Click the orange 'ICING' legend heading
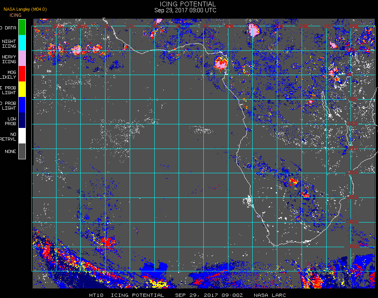The height and width of the screenshot is (298, 378). click(16, 15)
